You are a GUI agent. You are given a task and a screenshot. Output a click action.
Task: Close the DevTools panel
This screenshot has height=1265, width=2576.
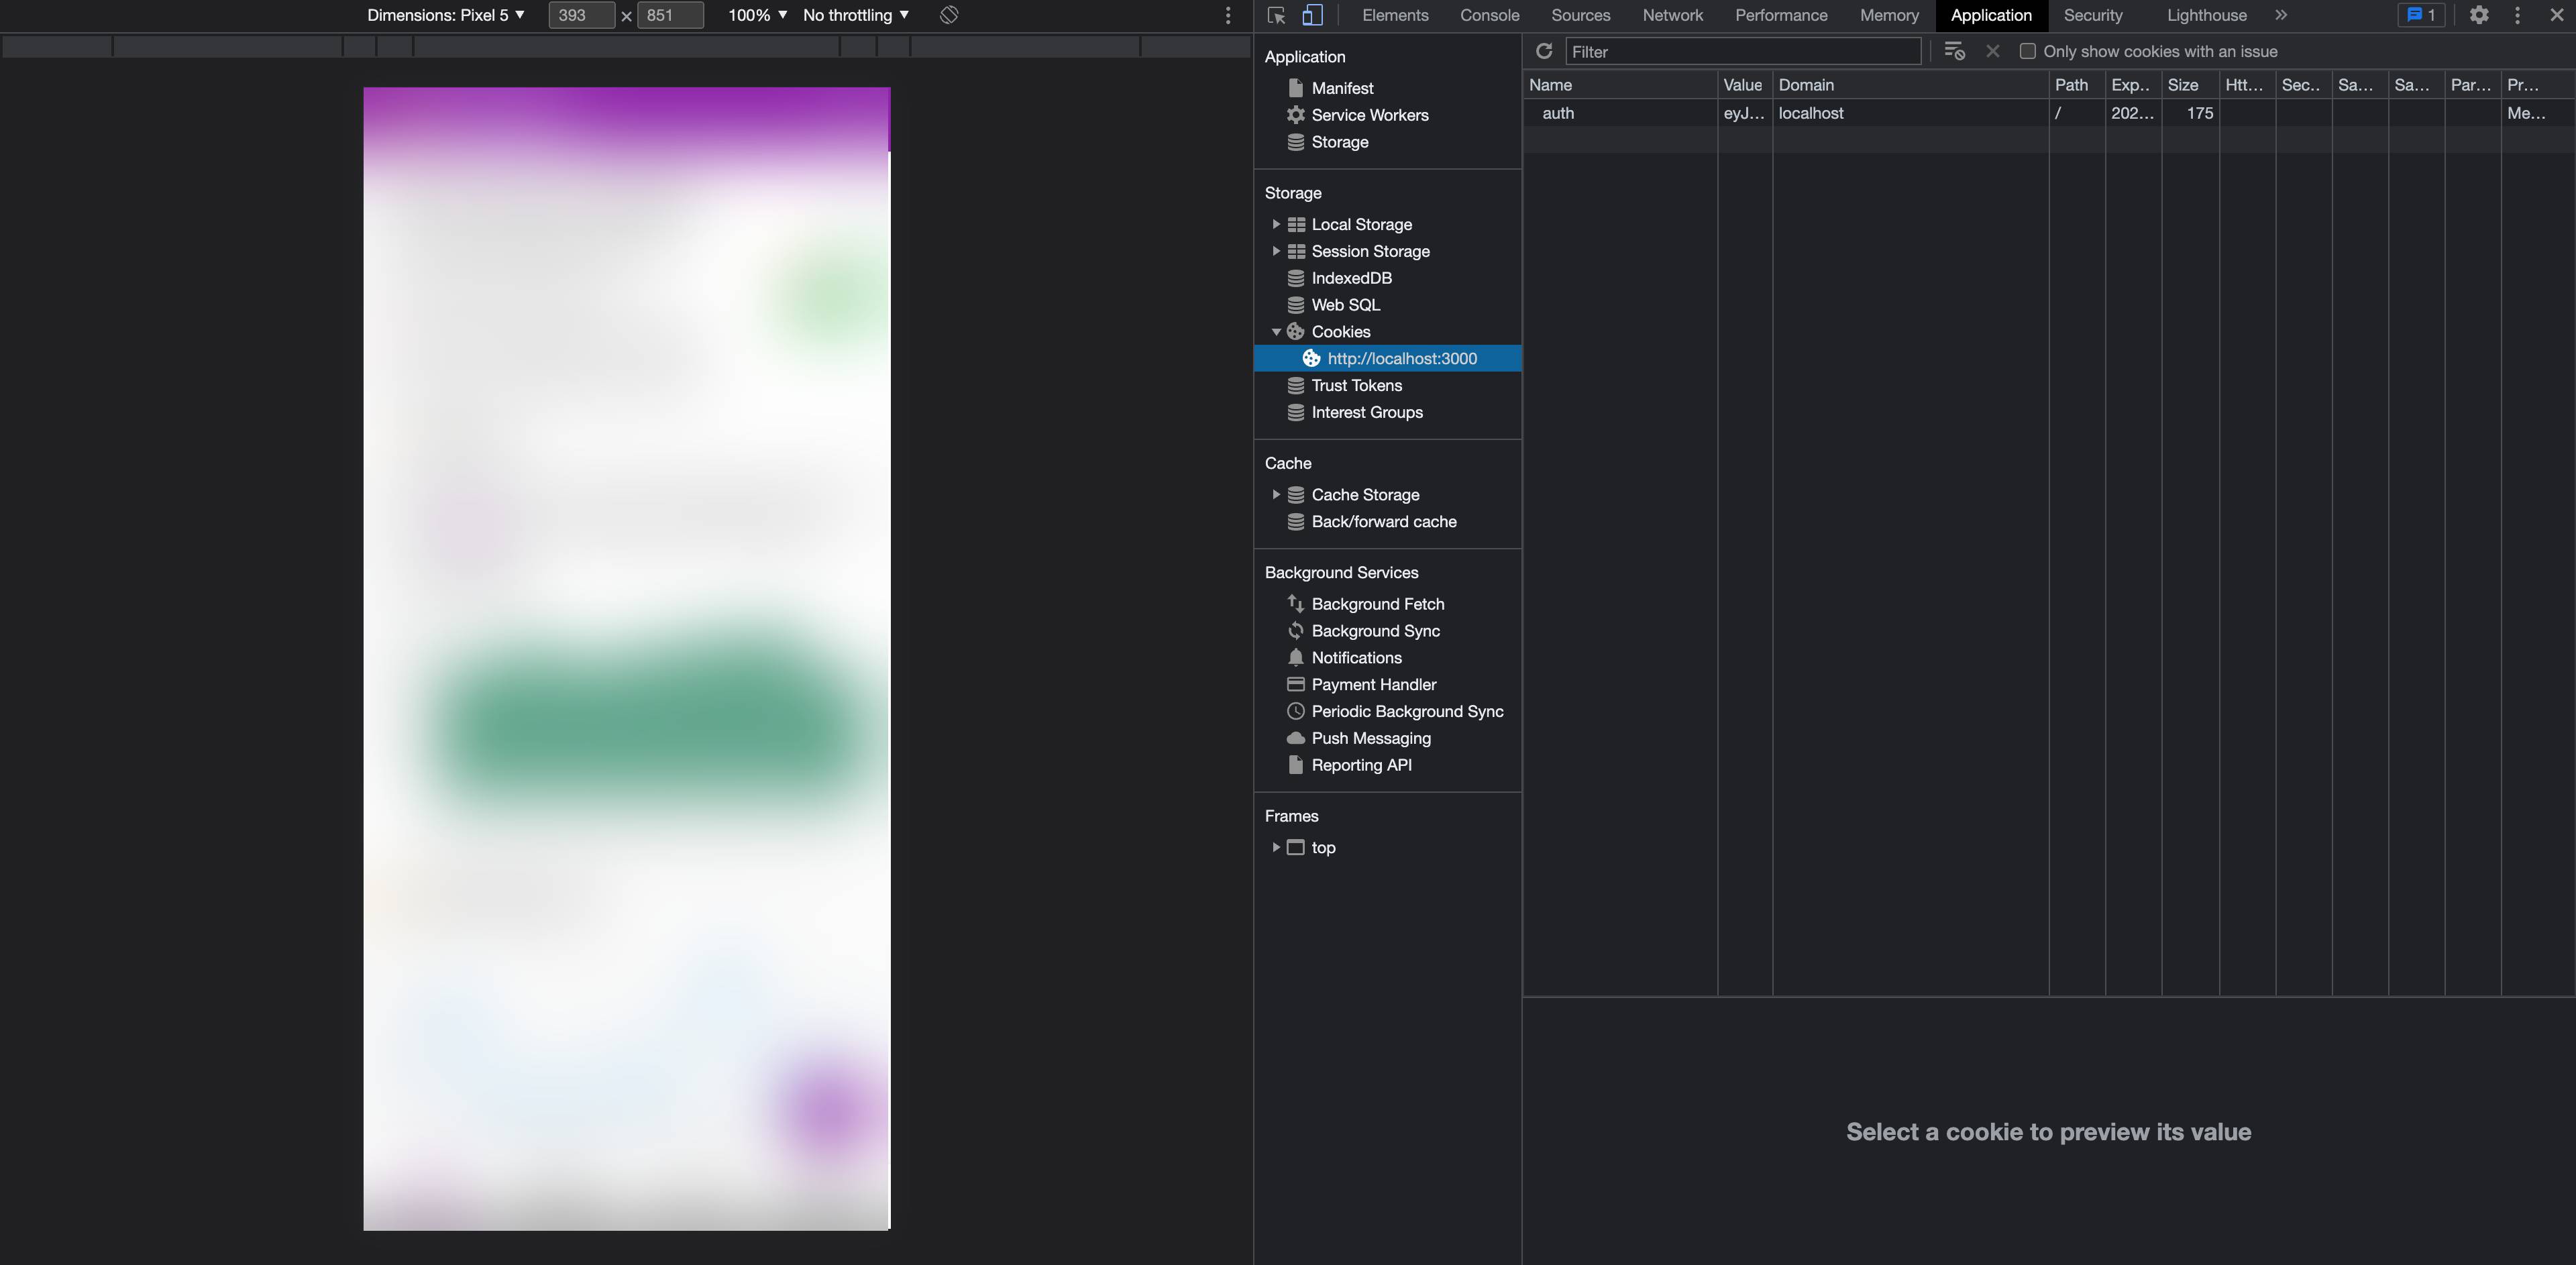coord(2557,15)
